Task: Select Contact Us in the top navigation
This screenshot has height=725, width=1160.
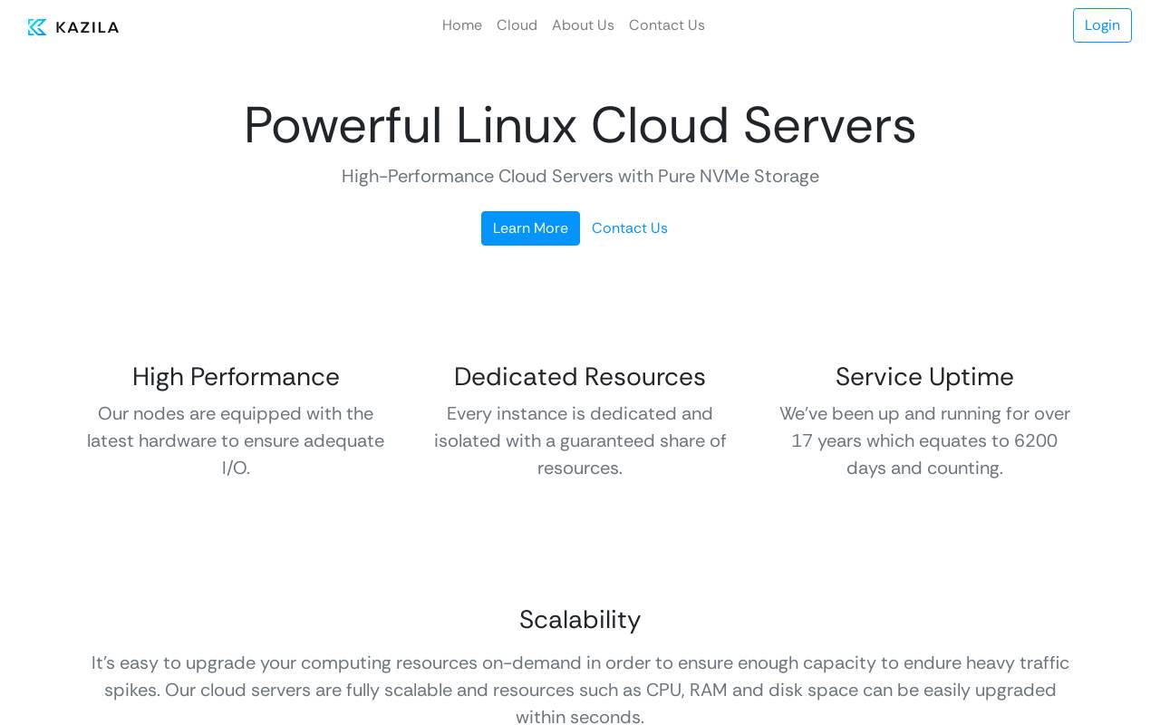Action: [667, 25]
